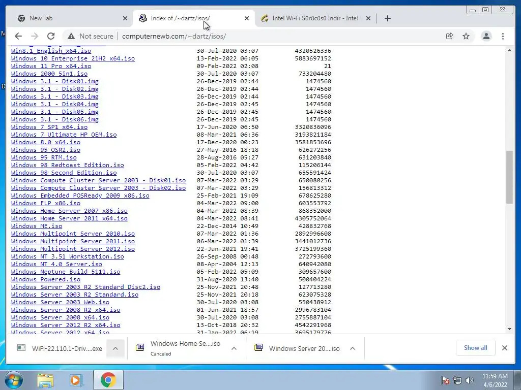Download Windows Powered.iso
The width and height of the screenshot is (521, 390).
click(45, 280)
